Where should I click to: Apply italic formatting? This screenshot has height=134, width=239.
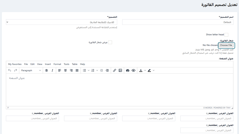pyautogui.click(x=52, y=71)
